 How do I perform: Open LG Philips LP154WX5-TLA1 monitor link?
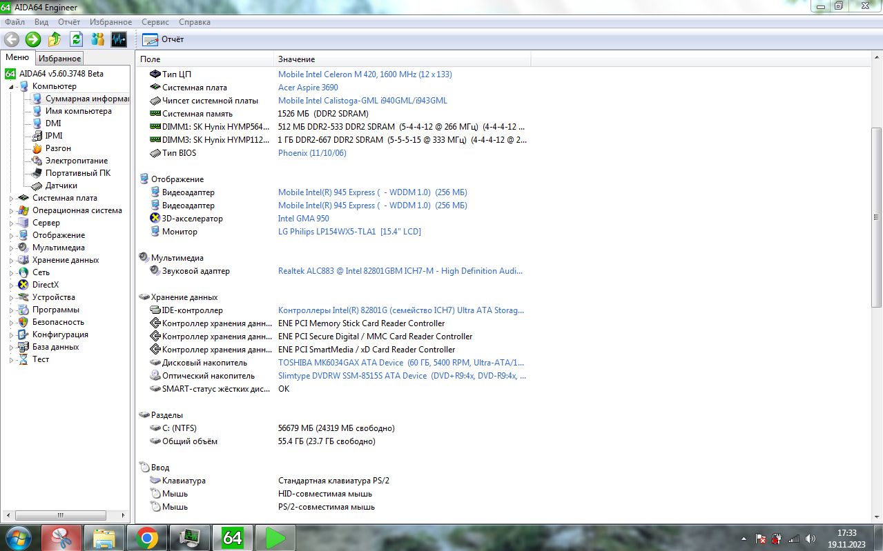coord(349,232)
